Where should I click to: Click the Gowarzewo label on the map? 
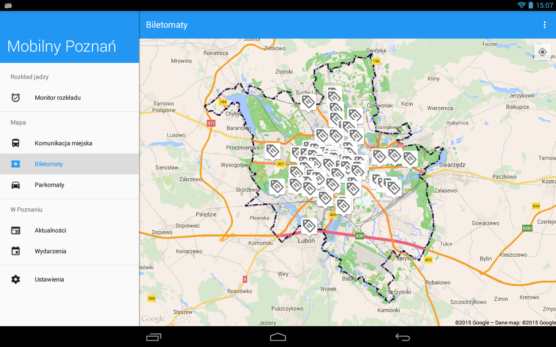(x=486, y=223)
